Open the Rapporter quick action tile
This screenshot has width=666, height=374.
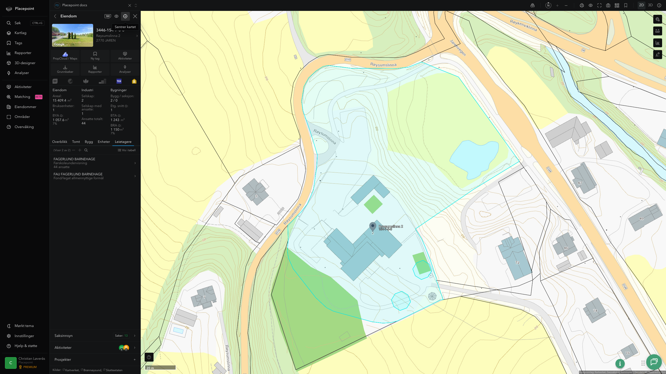(95, 69)
